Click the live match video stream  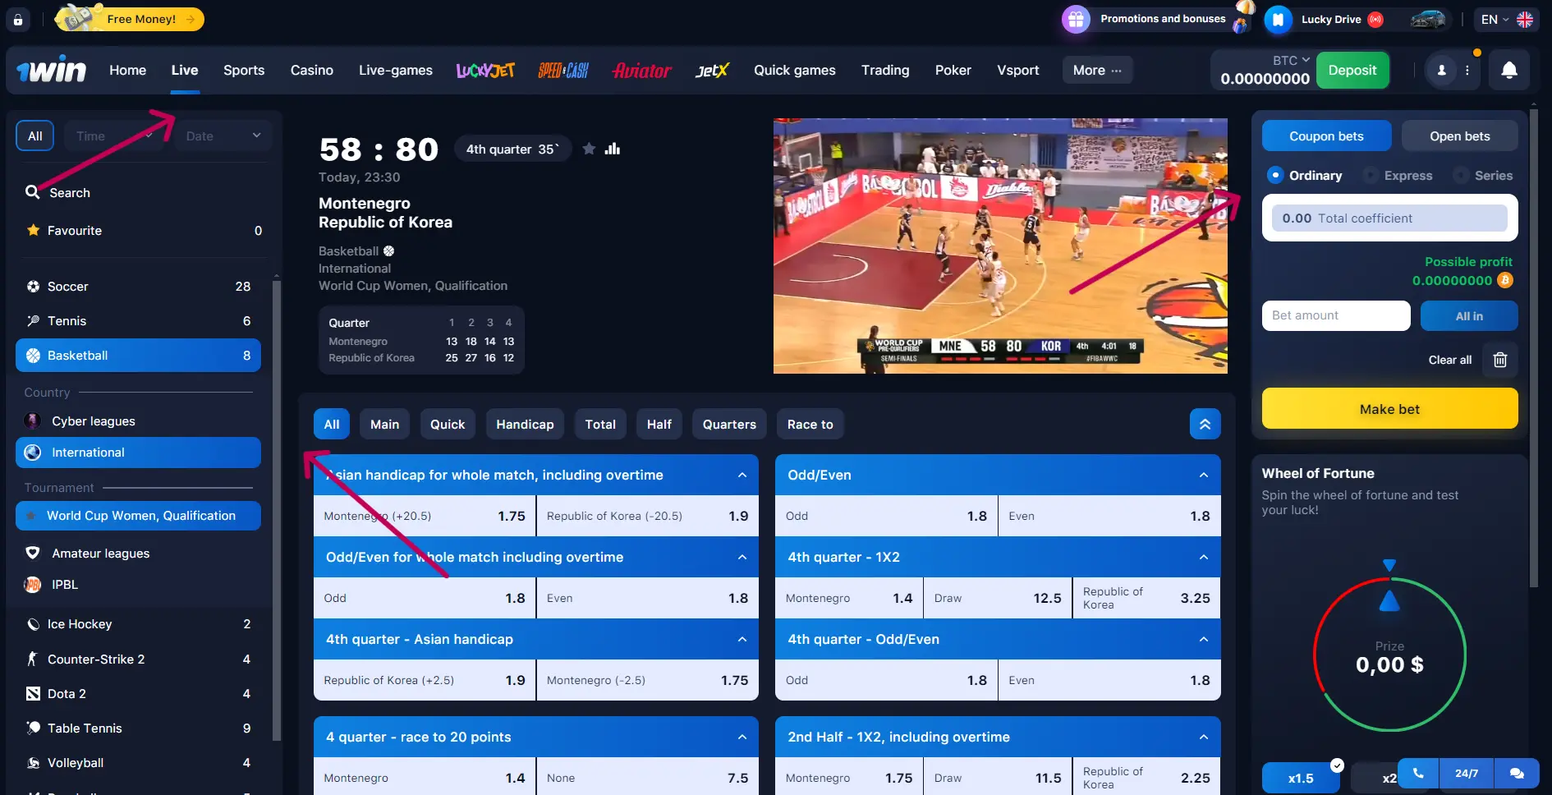pyautogui.click(x=1000, y=246)
